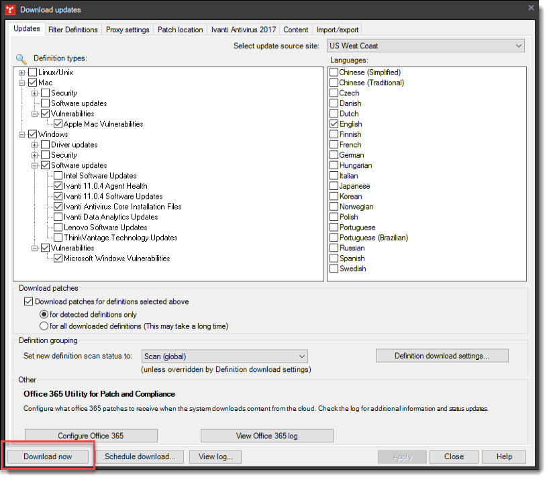Expand the Linux/Unix tree node
This screenshot has height=480, width=549.
[x=22, y=72]
